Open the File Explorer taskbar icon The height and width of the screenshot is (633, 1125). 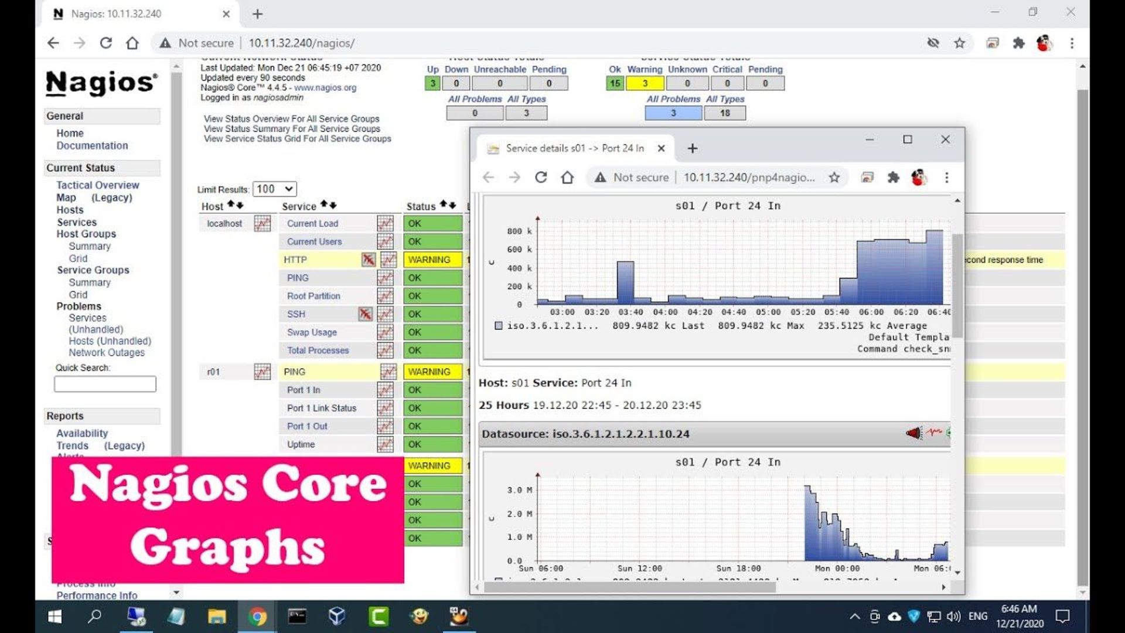coord(217,616)
